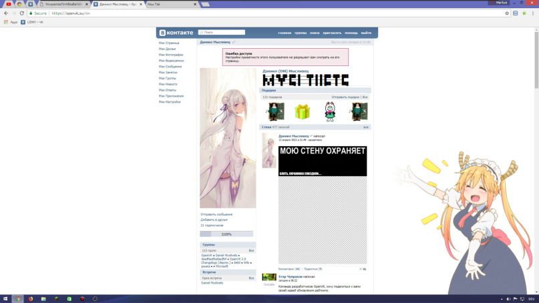Open Егор Чупраков profile link
The image size is (539, 303).
tap(291, 276)
